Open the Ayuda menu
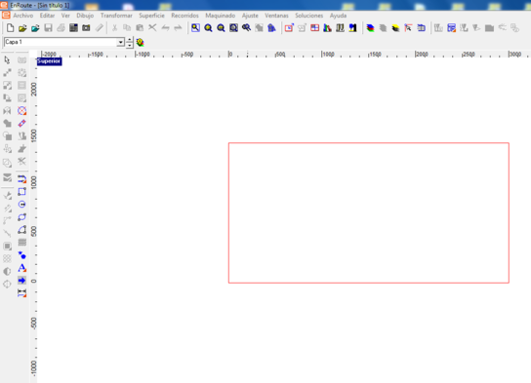Viewport: 531px width, 383px height. click(338, 16)
